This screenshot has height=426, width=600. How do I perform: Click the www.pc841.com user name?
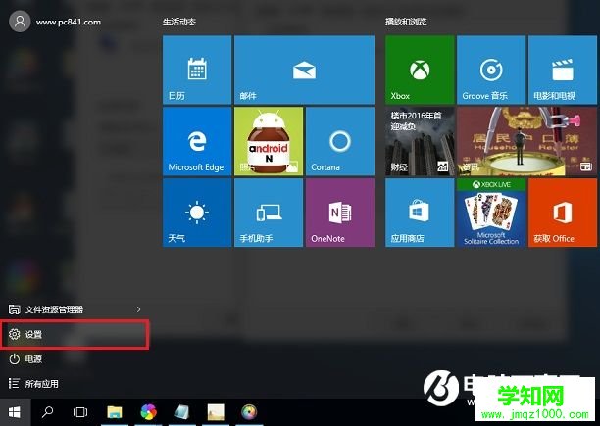69,23
